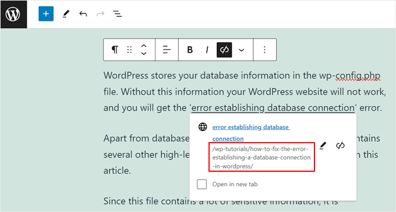Click the globe icon in link popup
This screenshot has width=396, height=212.
point(203,127)
